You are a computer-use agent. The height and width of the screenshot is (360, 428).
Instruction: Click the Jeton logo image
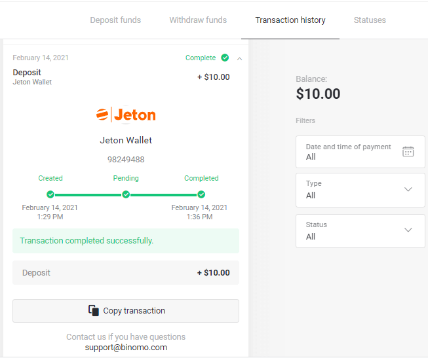(x=126, y=115)
